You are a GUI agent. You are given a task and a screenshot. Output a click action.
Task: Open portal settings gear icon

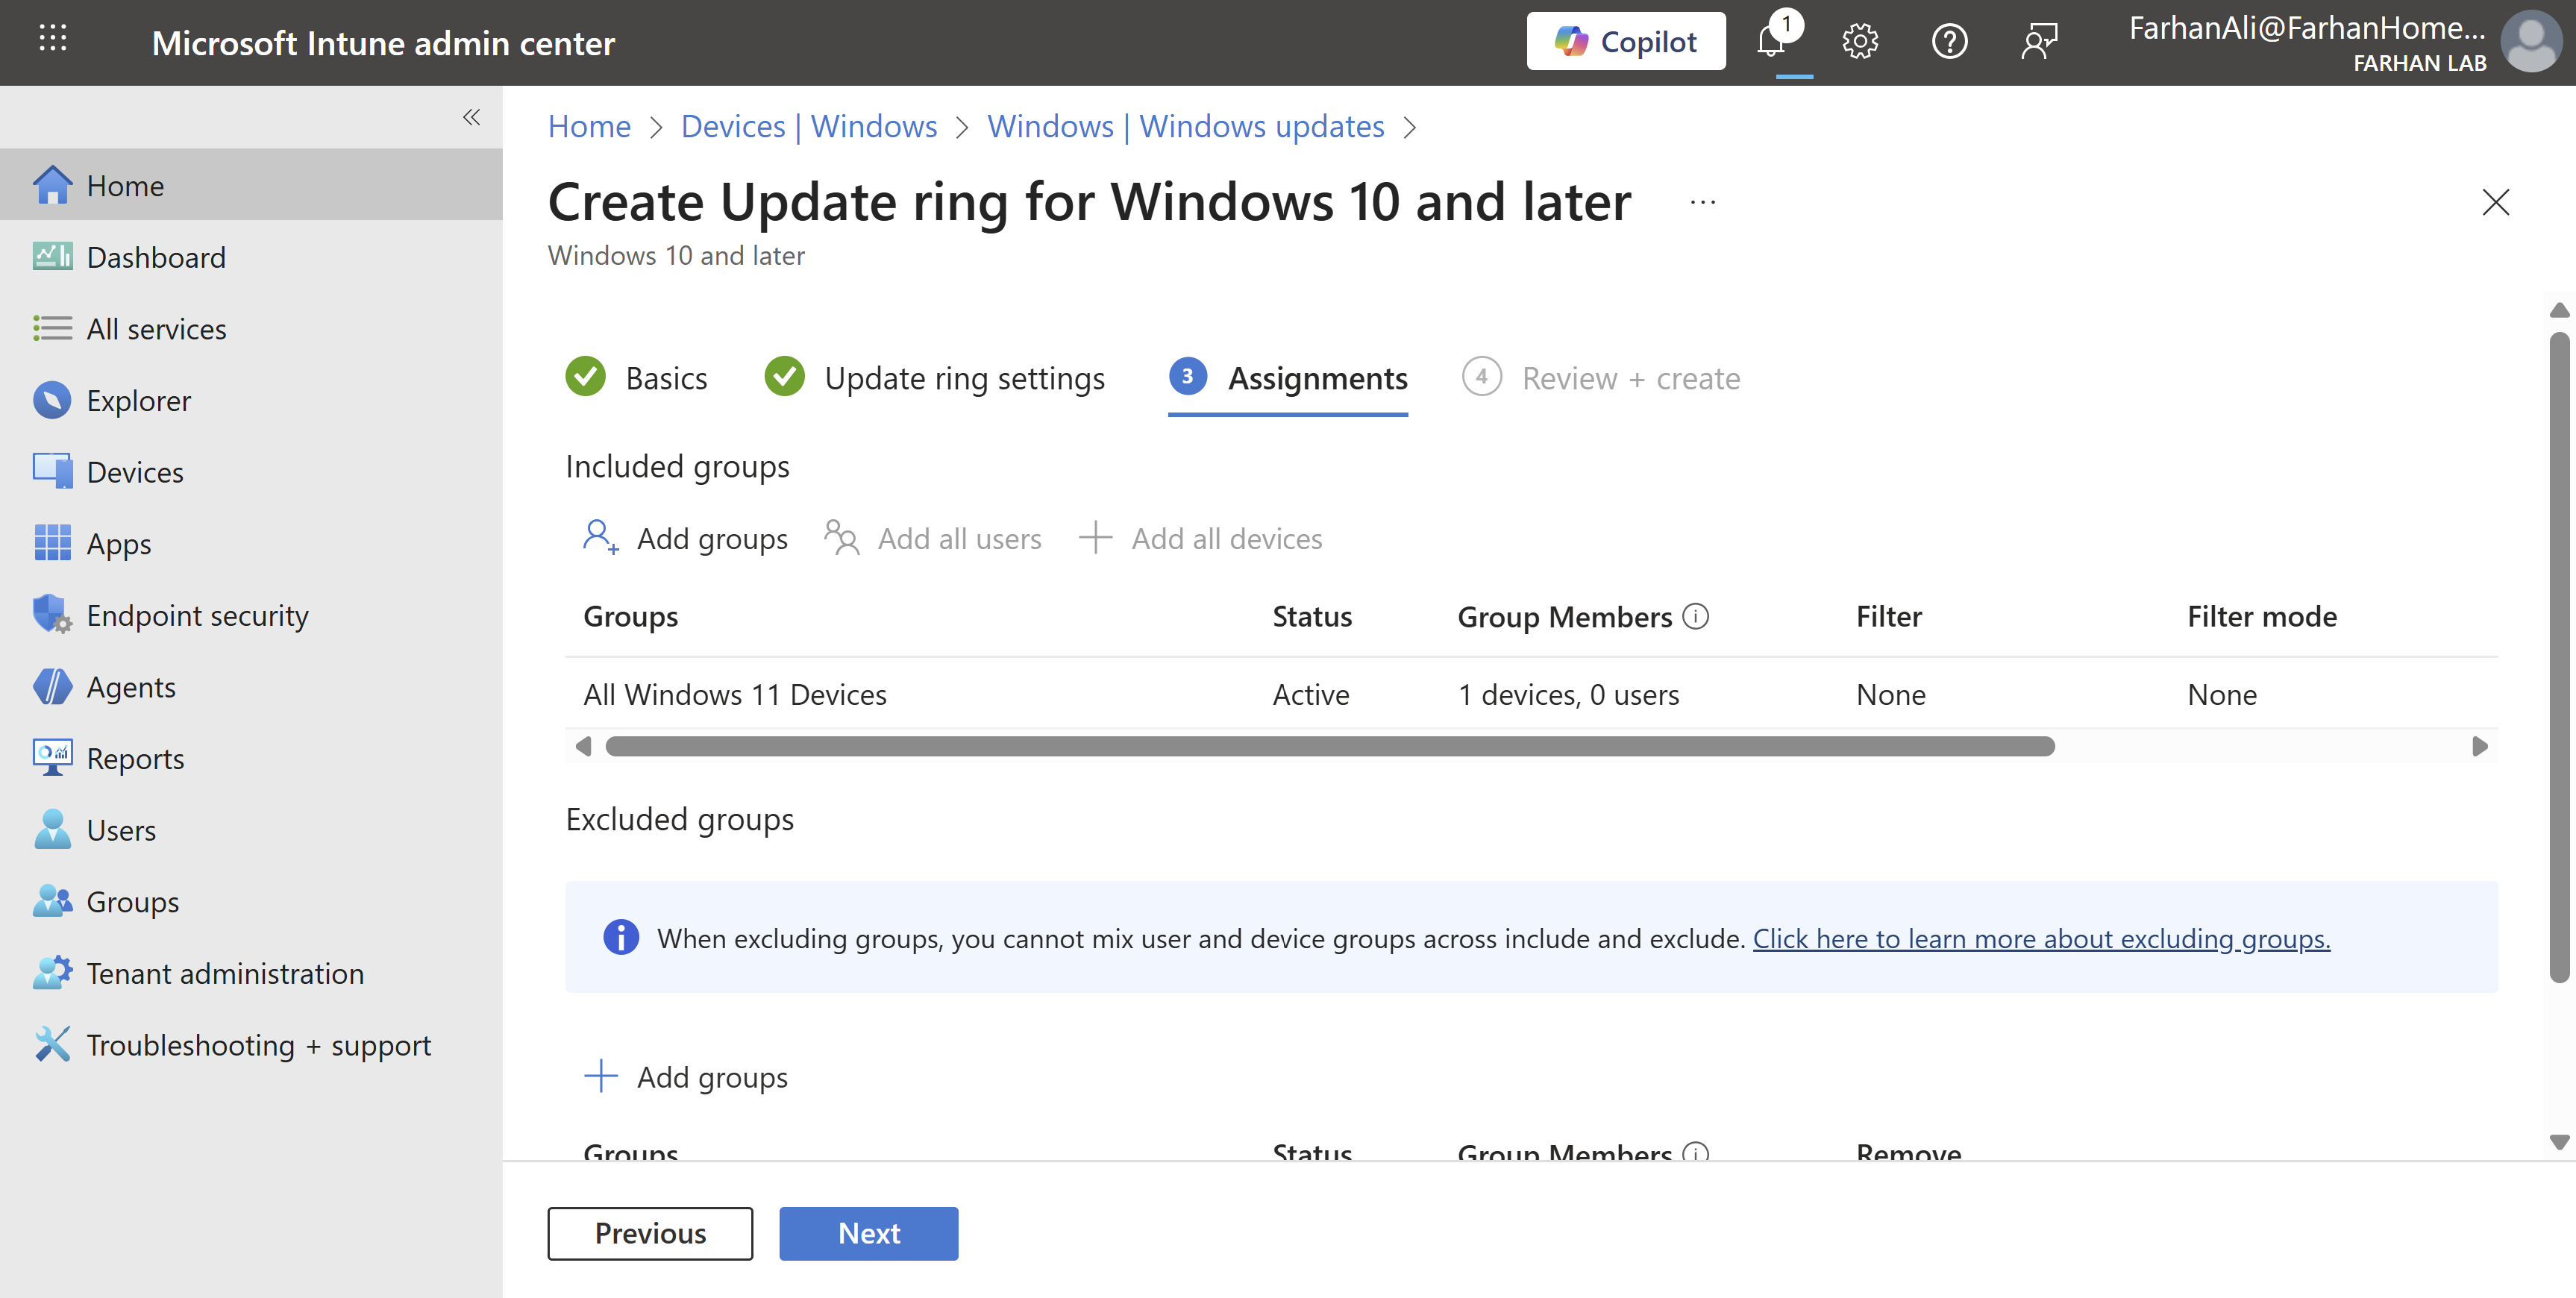pos(1860,41)
